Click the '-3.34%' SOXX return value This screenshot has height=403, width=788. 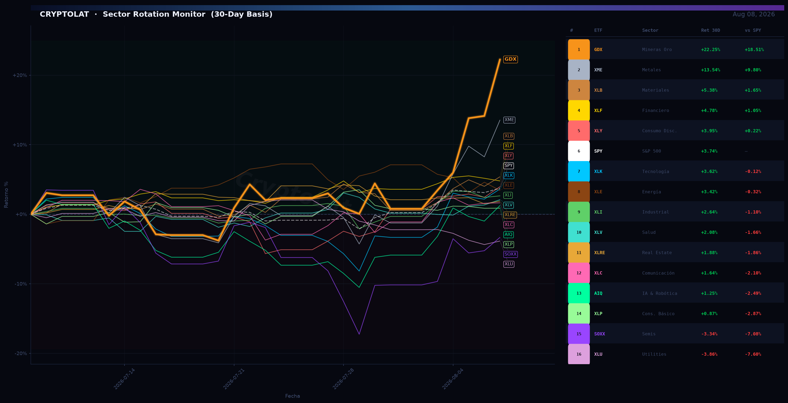pyautogui.click(x=709, y=334)
